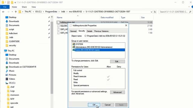193x108 pixels.
Task: Click the Quick Access toolbar properties checkmark icon
Action: pos(8,2)
